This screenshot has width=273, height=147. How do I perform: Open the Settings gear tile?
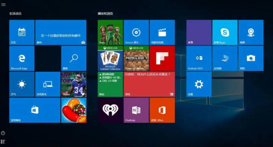tap(199, 84)
